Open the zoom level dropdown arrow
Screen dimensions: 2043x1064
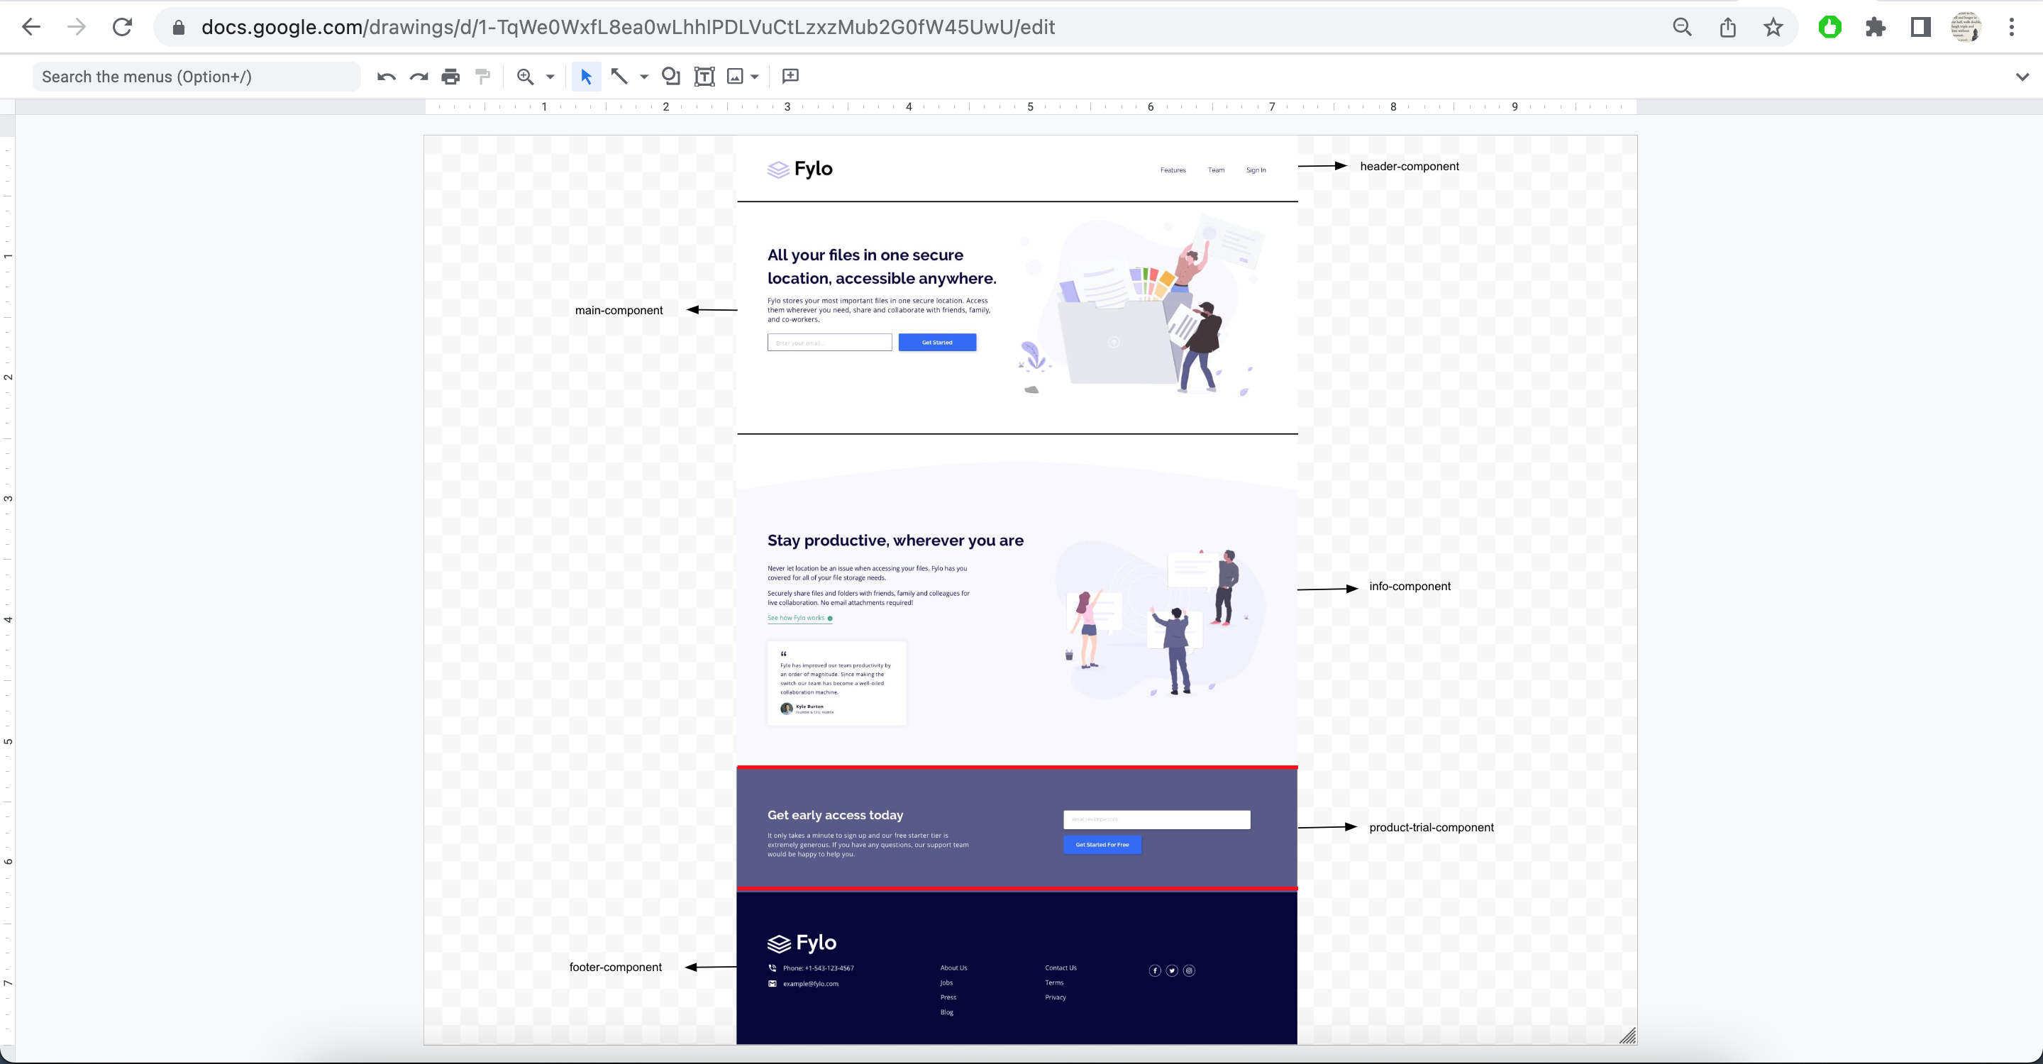550,77
